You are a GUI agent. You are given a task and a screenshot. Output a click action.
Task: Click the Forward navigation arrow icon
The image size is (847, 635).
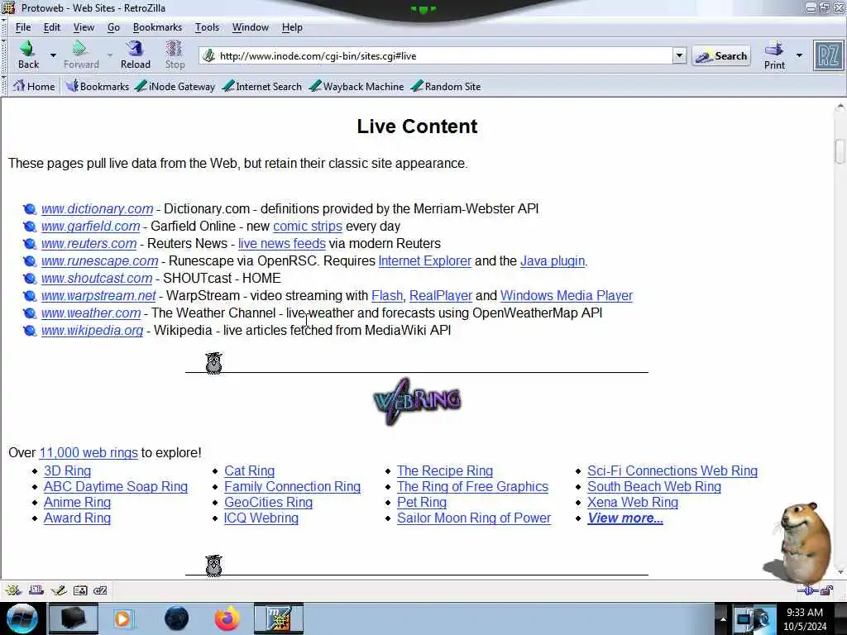[x=80, y=49]
